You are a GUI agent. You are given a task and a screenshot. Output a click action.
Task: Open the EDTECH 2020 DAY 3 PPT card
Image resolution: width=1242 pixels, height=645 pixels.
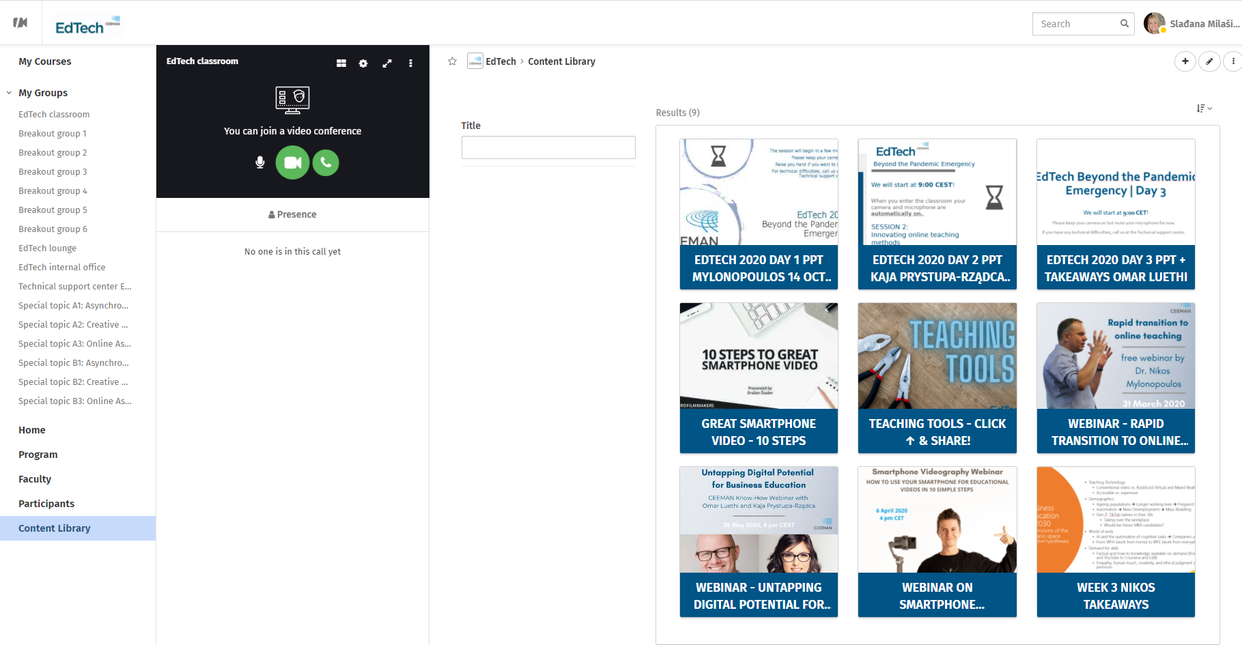1116,214
